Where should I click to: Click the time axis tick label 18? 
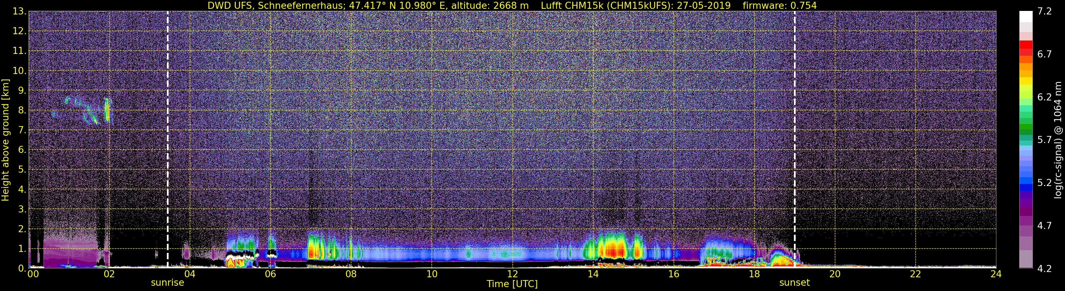[x=754, y=274]
